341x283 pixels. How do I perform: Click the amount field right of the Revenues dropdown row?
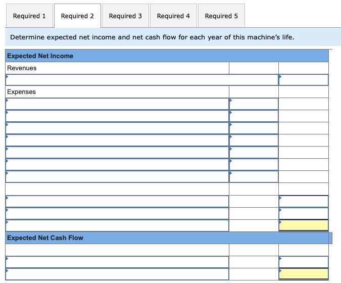tap(304, 80)
